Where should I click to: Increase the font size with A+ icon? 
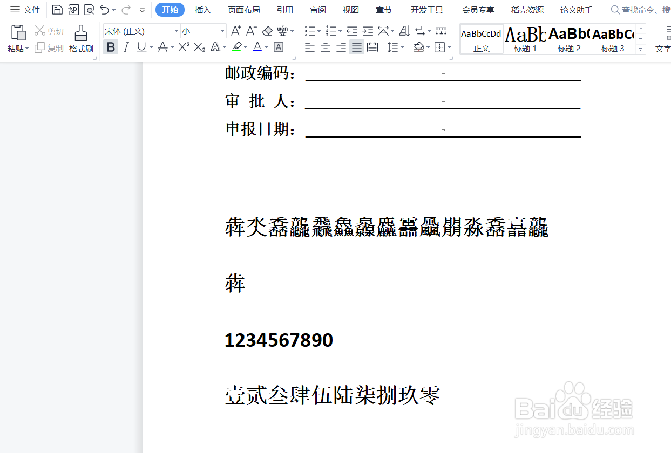point(235,30)
